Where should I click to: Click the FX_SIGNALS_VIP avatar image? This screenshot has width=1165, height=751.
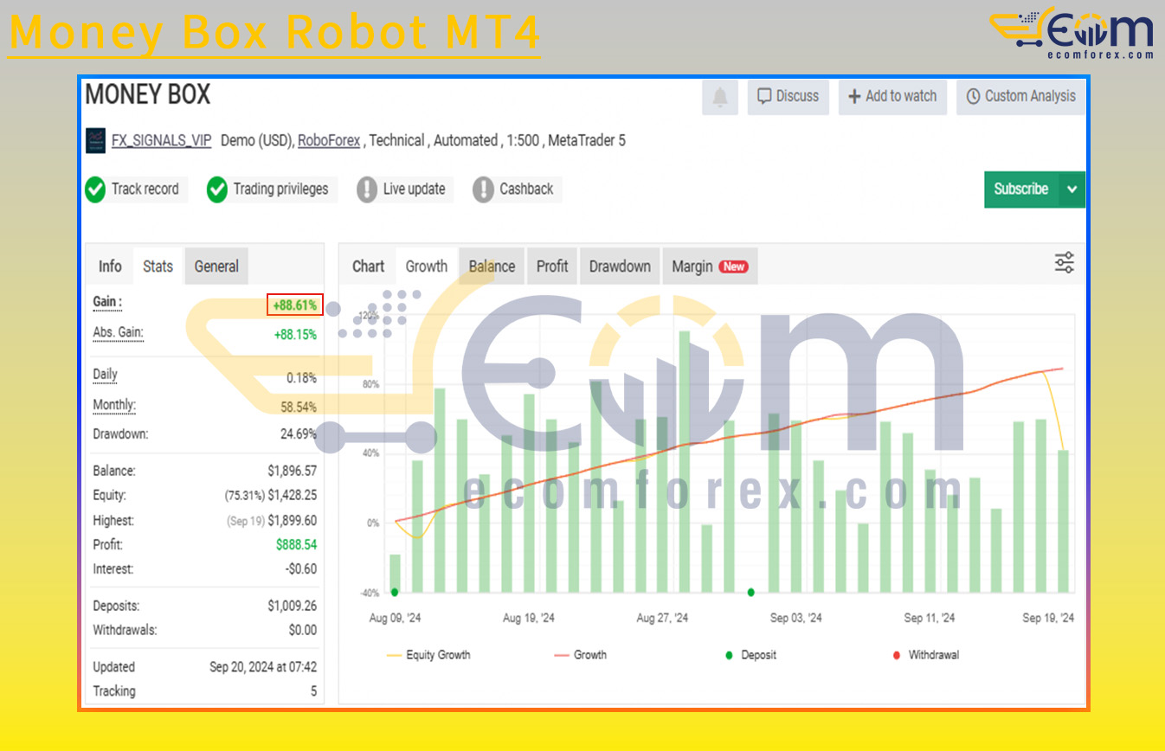click(x=95, y=140)
